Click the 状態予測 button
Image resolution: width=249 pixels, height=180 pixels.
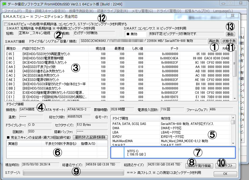(229, 41)
